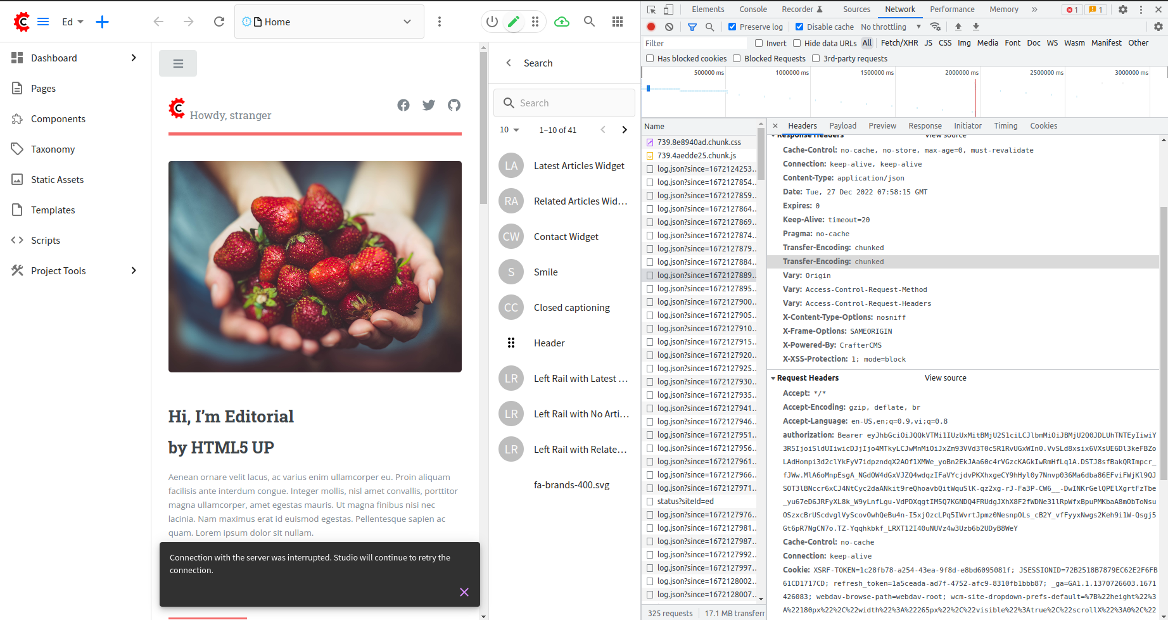Click the publish cloud icon in the toolbar
Screen dimensions: 1168x620
pyautogui.click(x=561, y=21)
